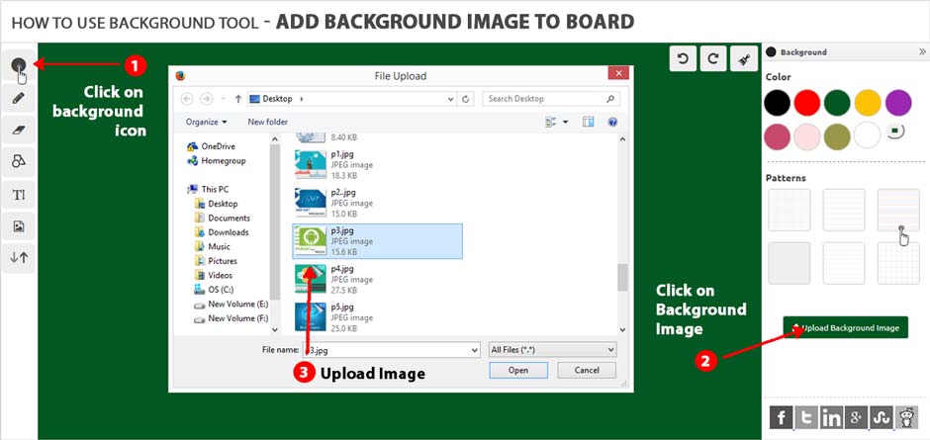This screenshot has width=930, height=440.
Task: Pick the purple background color
Action: pyautogui.click(x=898, y=103)
